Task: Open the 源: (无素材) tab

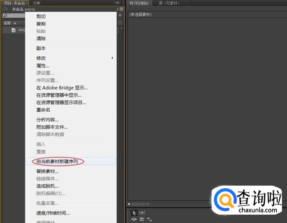Action: (169, 3)
